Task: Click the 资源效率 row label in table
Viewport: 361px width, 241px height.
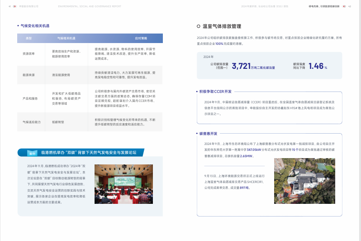Action: (29, 53)
